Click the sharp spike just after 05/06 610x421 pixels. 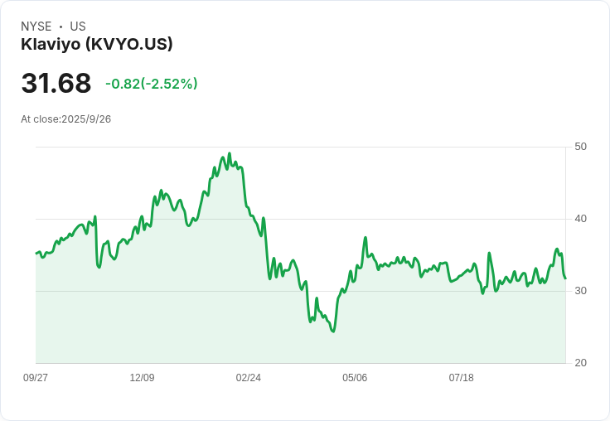tap(366, 238)
